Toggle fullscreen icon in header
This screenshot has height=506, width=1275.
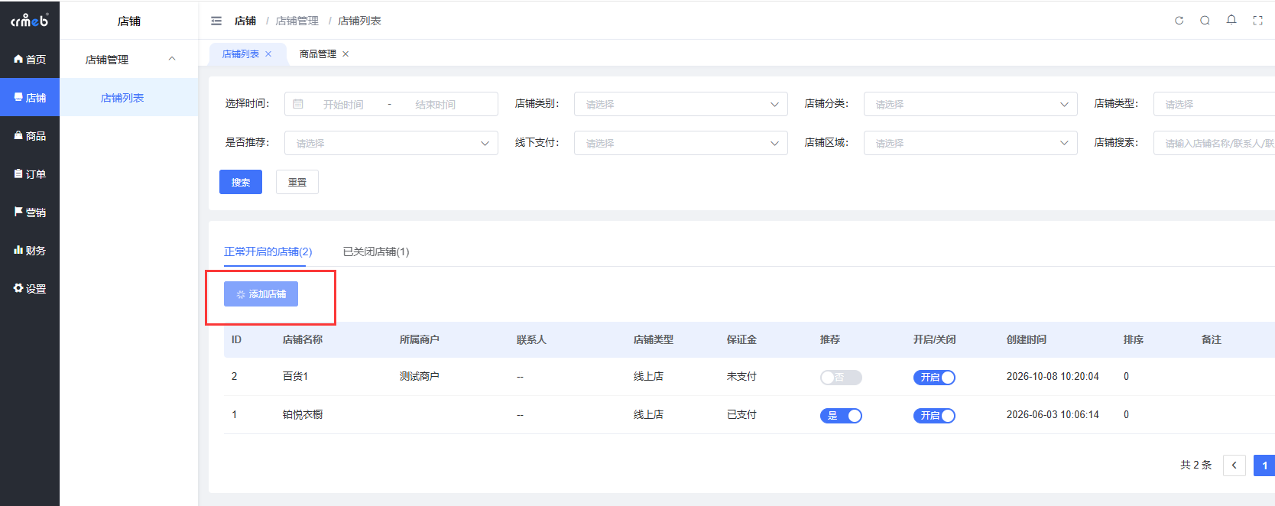point(1257,21)
